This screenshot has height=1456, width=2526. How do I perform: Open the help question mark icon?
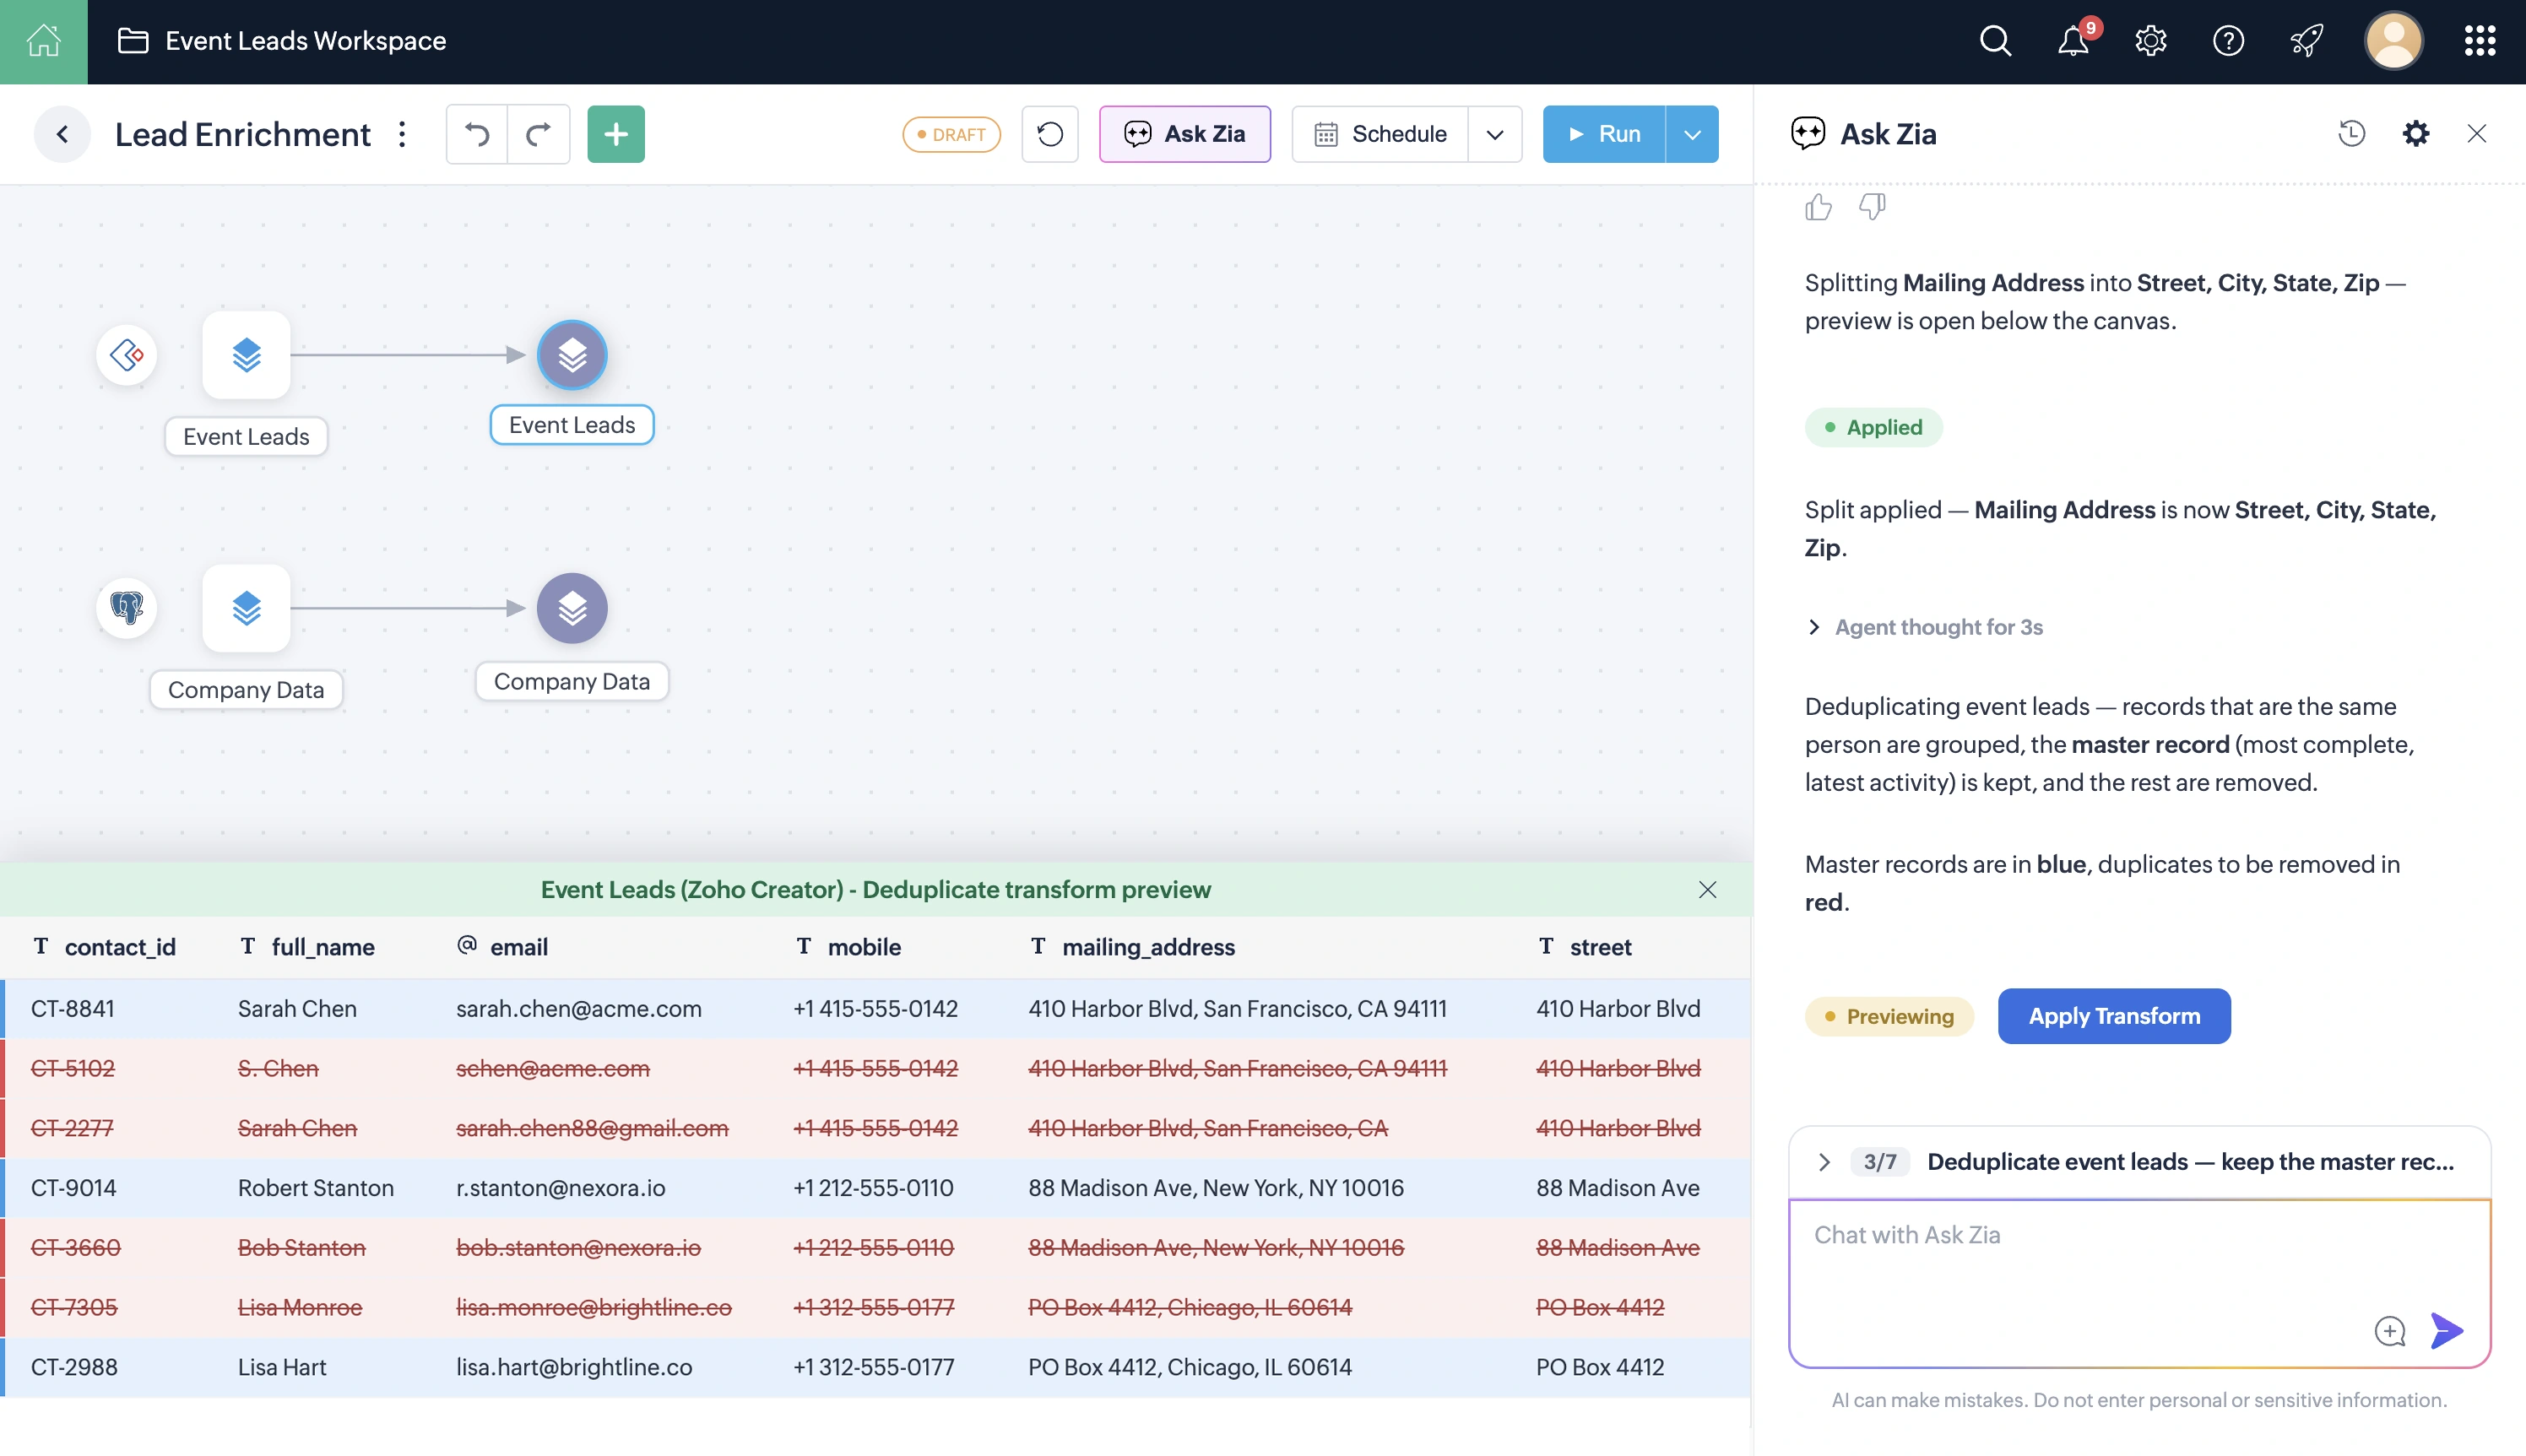point(2228,41)
